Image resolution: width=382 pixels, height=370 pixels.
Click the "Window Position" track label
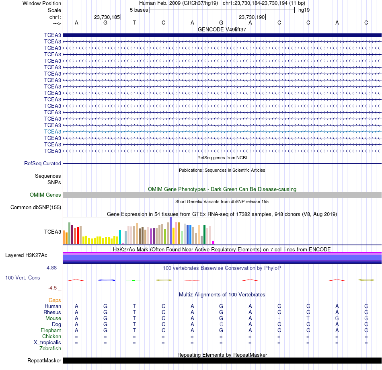[42, 3]
